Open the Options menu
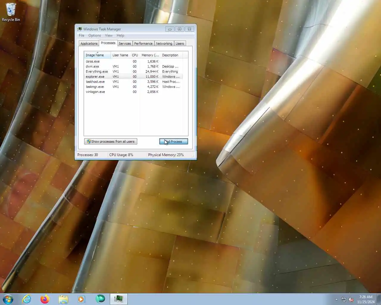381x305 pixels. (x=95, y=35)
